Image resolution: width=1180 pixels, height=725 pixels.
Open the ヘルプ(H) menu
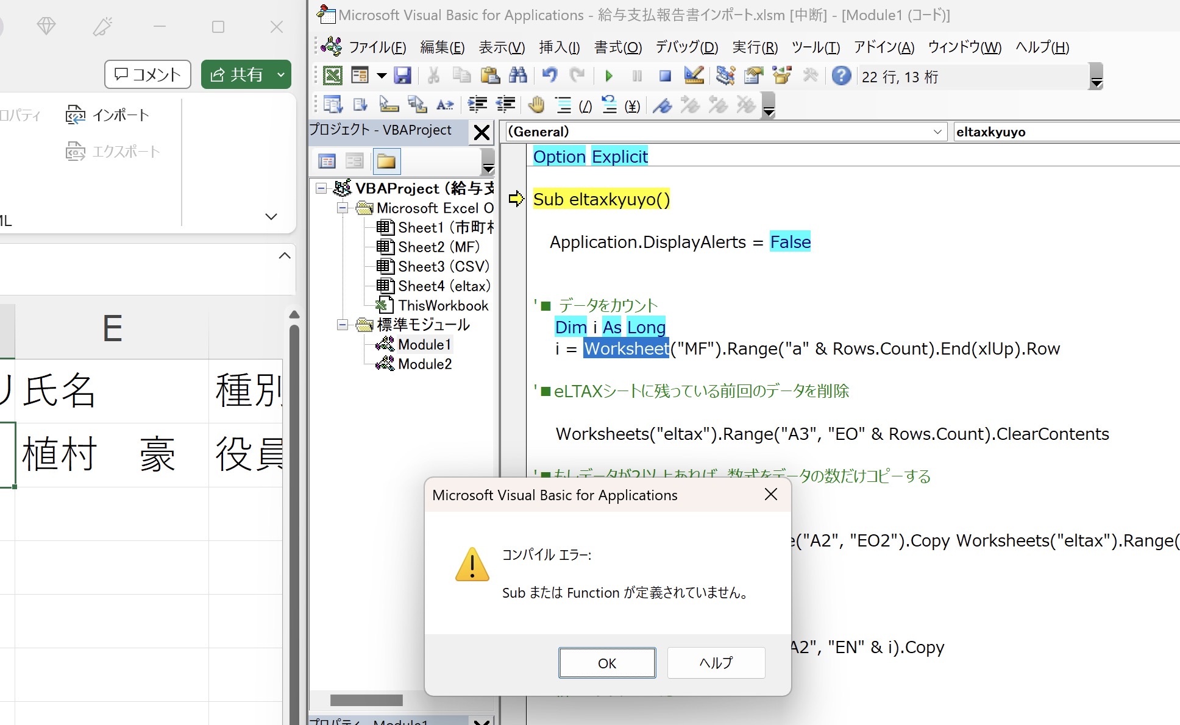[1042, 47]
